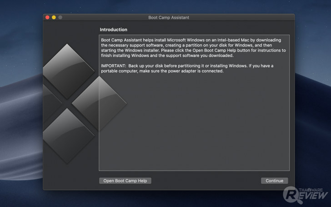Click the 'Introduction' heading
The width and height of the screenshot is (331, 207).
[114, 30]
